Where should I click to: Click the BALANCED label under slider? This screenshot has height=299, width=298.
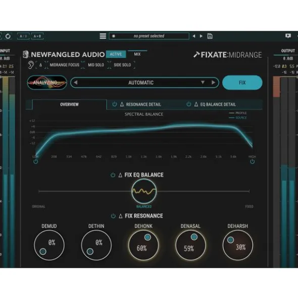(x=144, y=206)
